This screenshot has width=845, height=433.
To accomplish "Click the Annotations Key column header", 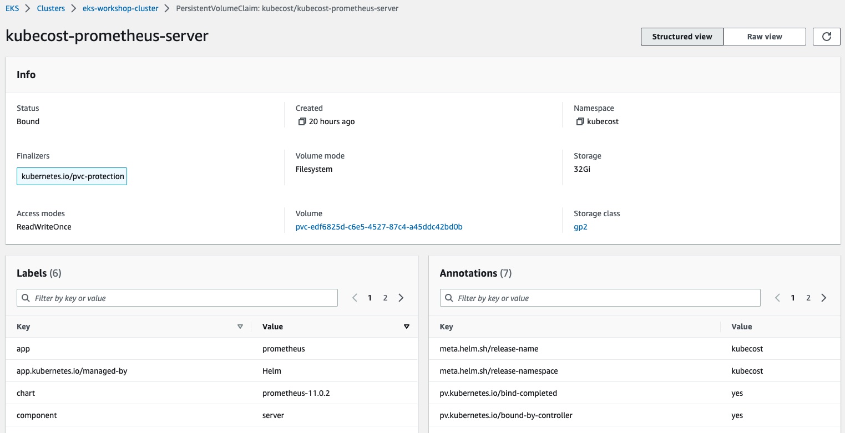I will point(446,327).
